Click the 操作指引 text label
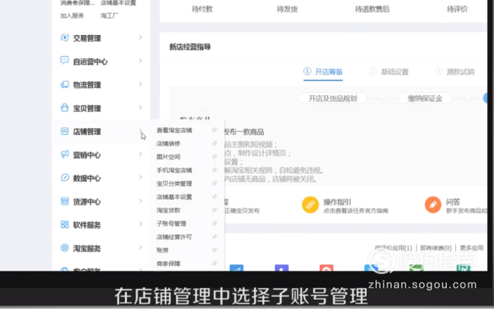494x309 pixels. coord(337,202)
